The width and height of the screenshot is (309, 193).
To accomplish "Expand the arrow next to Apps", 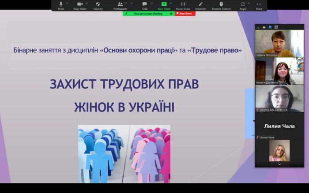I will click(x=249, y=4).
